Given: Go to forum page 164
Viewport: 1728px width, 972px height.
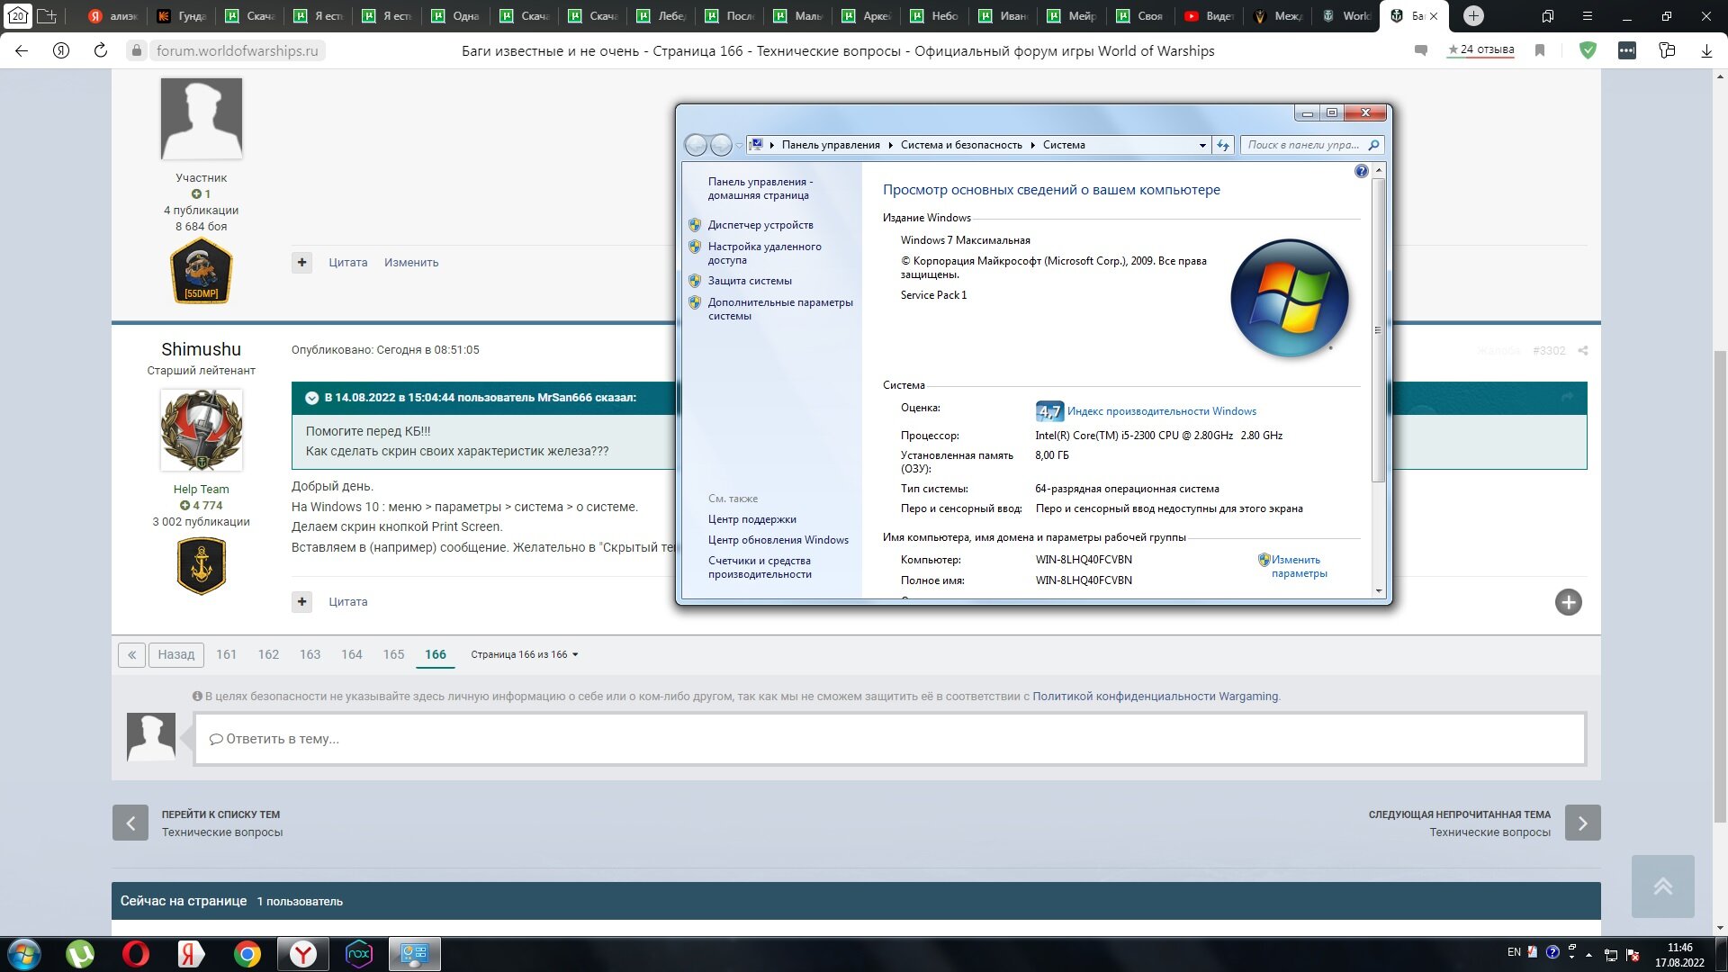Looking at the screenshot, I should [352, 654].
